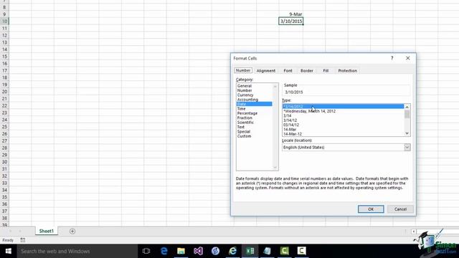Click Cancel in Format Cells
The width and height of the screenshot is (459, 258).
[x=400, y=209]
